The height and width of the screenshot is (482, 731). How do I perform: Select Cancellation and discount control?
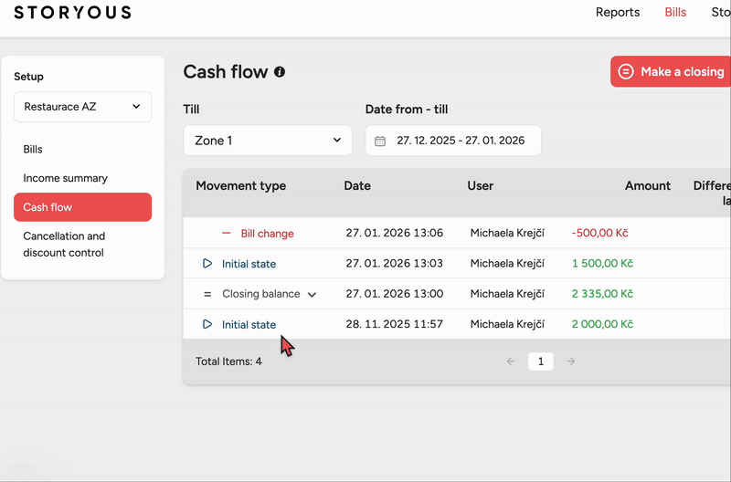[64, 244]
